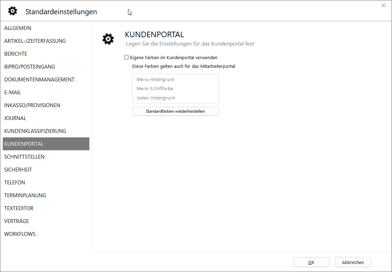This screenshot has height=272, width=392.
Task: Select the Menü-Schriftfarbe color entry
Action: [155, 89]
